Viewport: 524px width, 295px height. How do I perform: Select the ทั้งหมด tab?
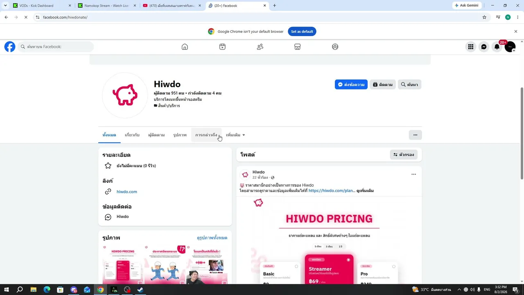pos(109,135)
